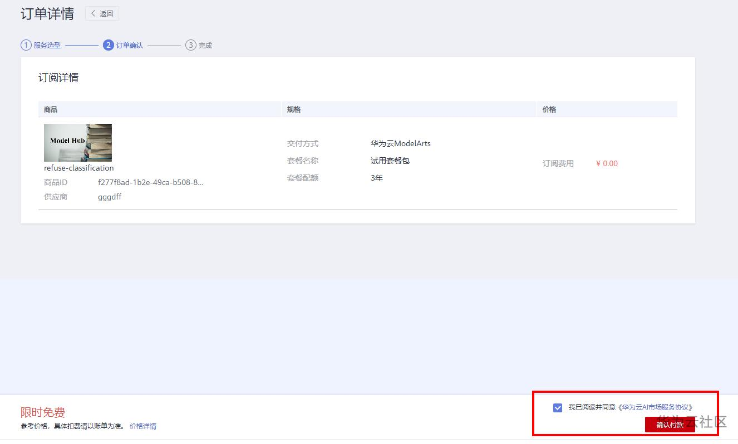This screenshot has height=444, width=738.
Task: Open the Model Hub product thumbnail
Action: pos(78,142)
